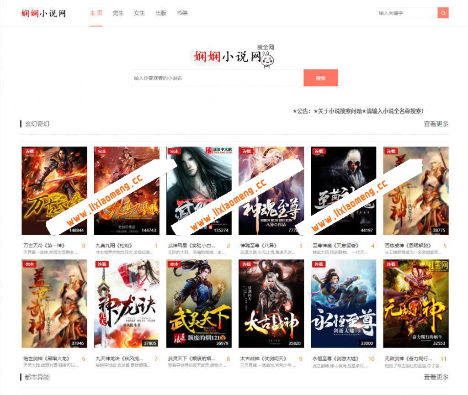
Task: Open the 男生 navigation tab
Action: pos(118,13)
